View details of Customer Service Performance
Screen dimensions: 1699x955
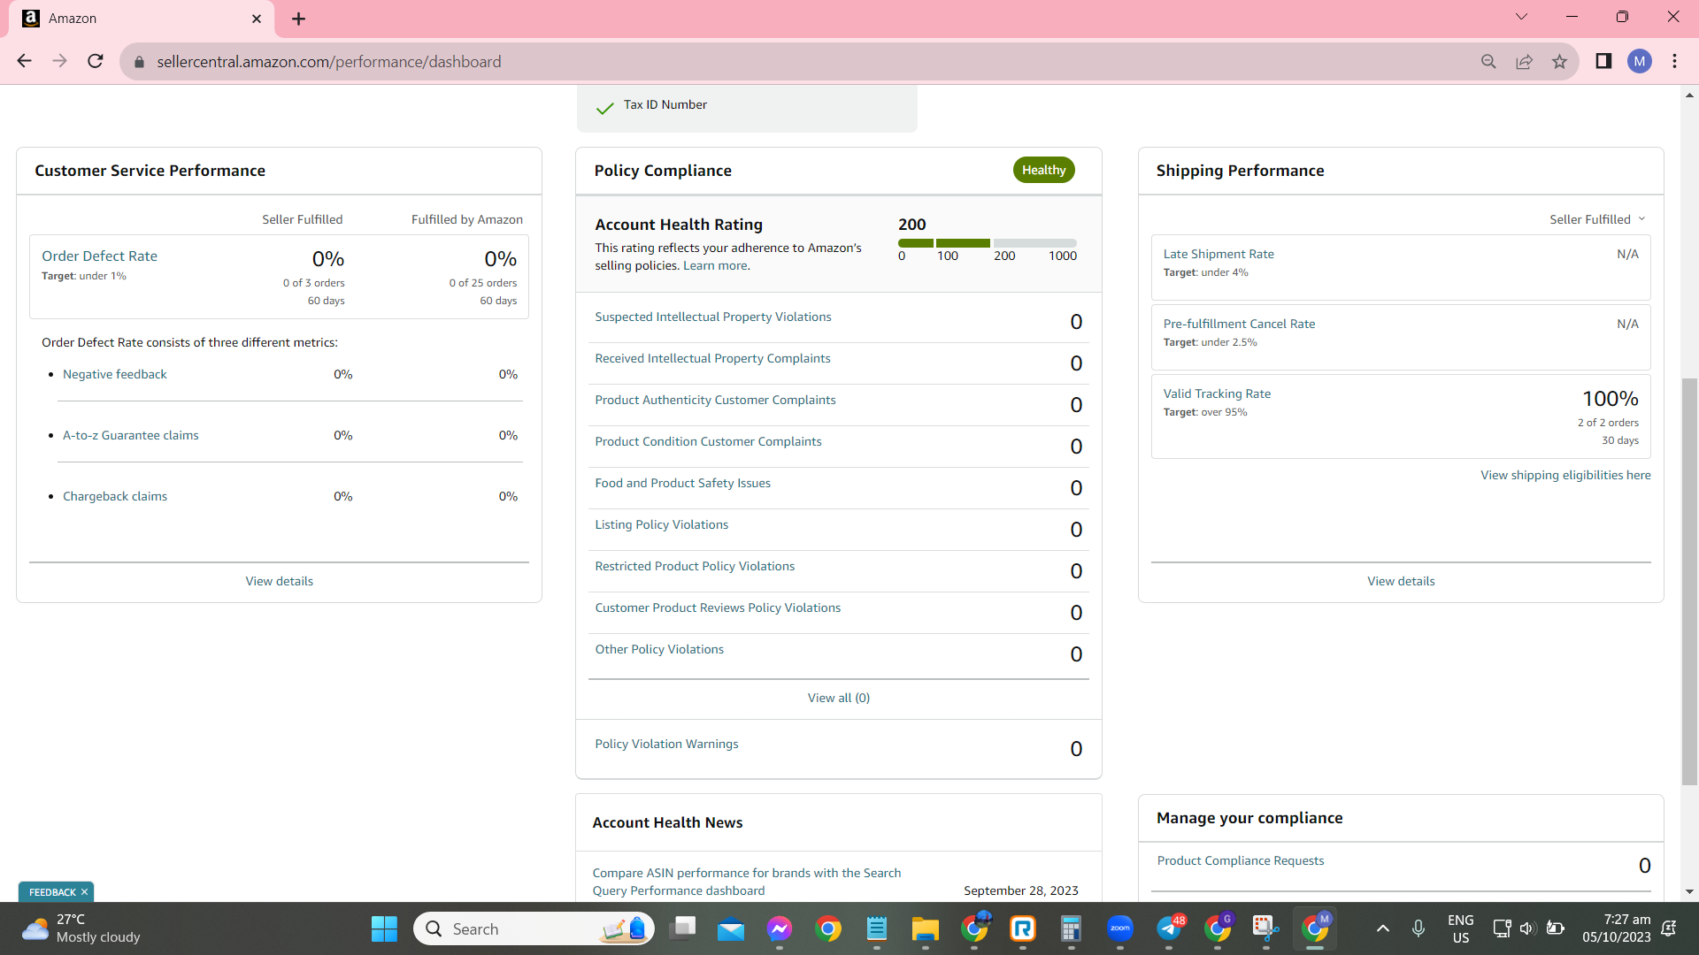(x=280, y=581)
